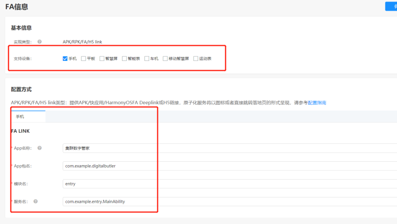The width and height of the screenshot is (397, 224).
Task: Click the FA LINK section heading
Action: tap(21, 131)
